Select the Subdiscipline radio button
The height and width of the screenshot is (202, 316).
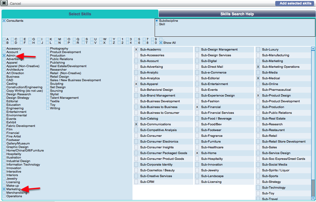(157, 21)
